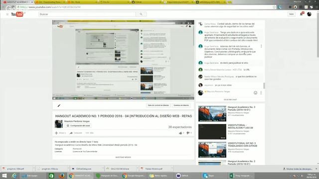
Task: Open the YouTube notifications bell
Action: tap(302, 14)
